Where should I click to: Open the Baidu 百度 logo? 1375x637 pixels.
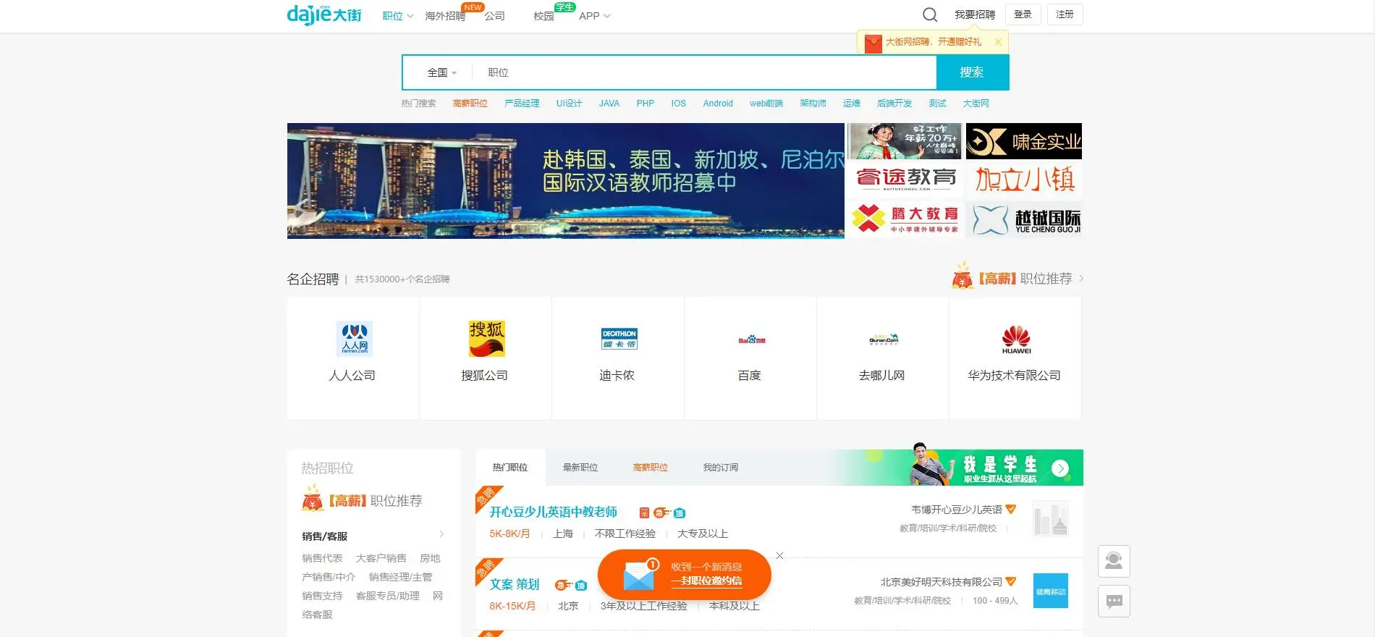[752, 339]
